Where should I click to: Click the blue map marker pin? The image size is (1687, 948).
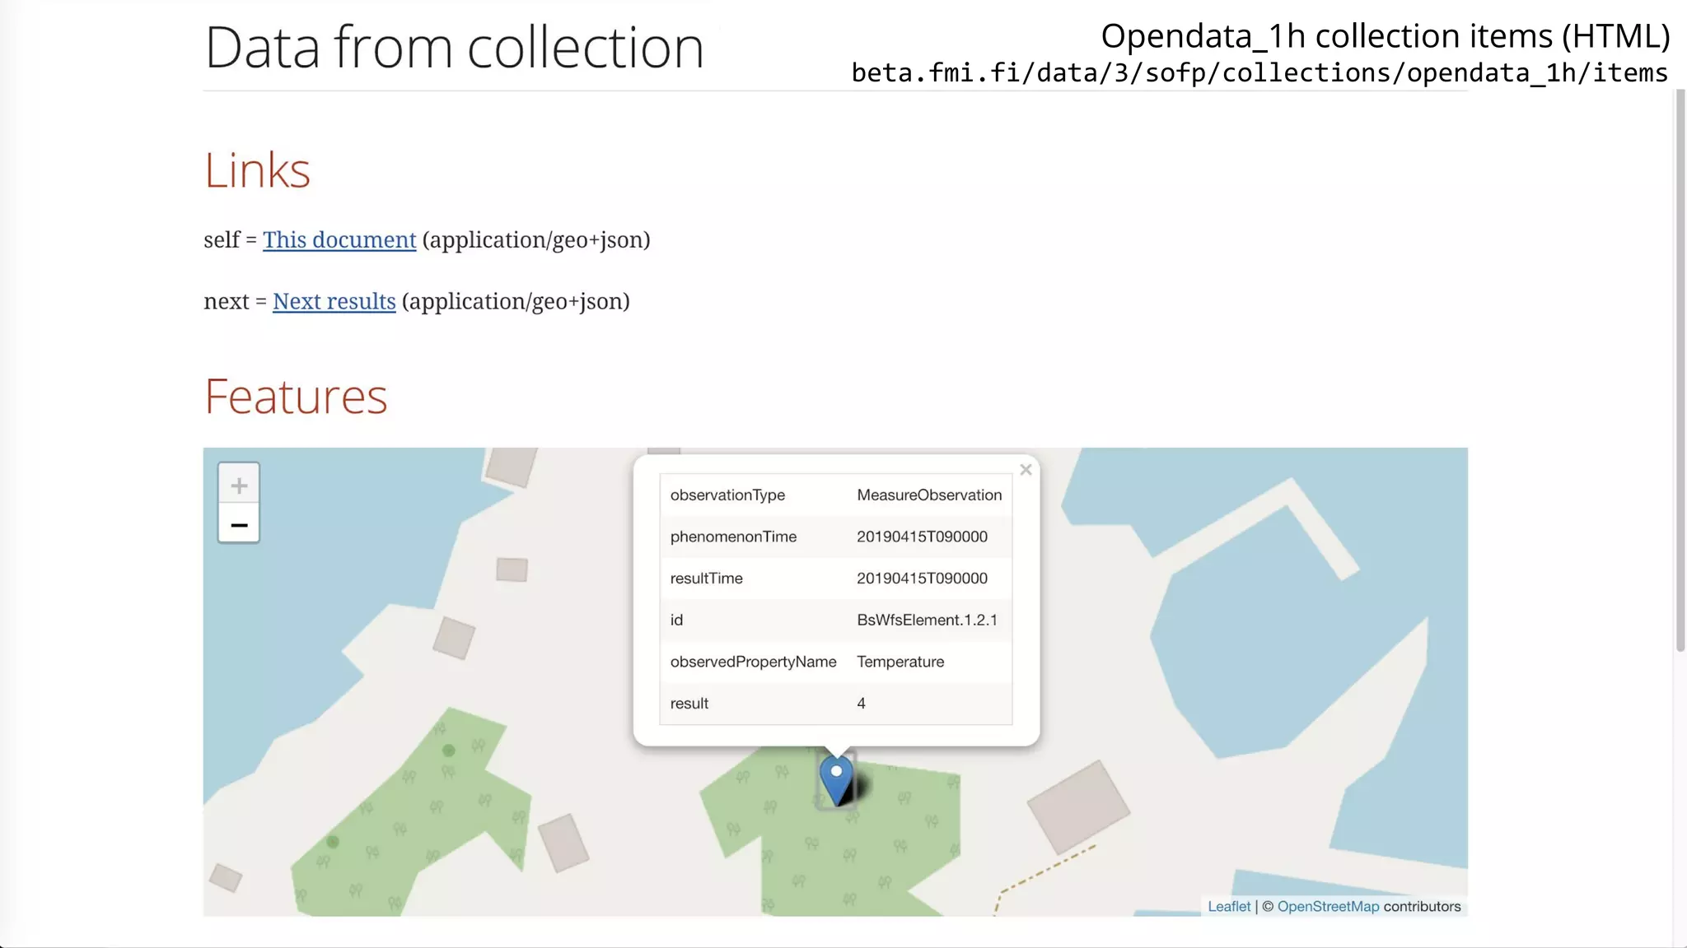[836, 778]
